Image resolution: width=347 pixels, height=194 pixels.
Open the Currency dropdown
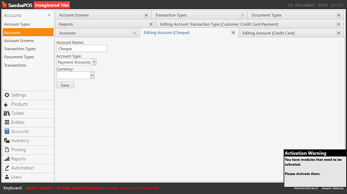tap(92, 75)
